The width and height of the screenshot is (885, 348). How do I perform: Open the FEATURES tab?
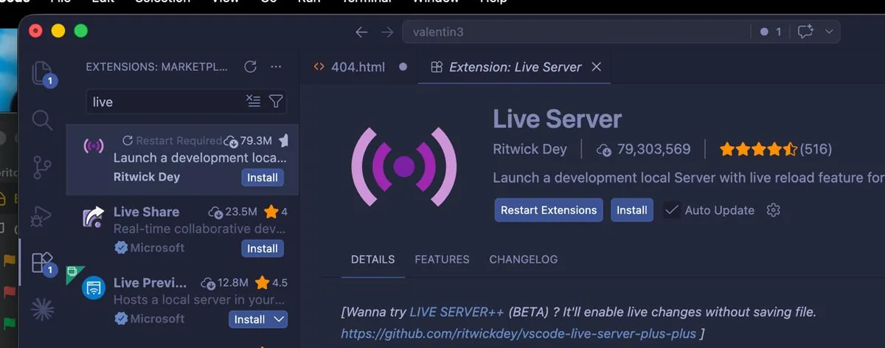click(442, 260)
